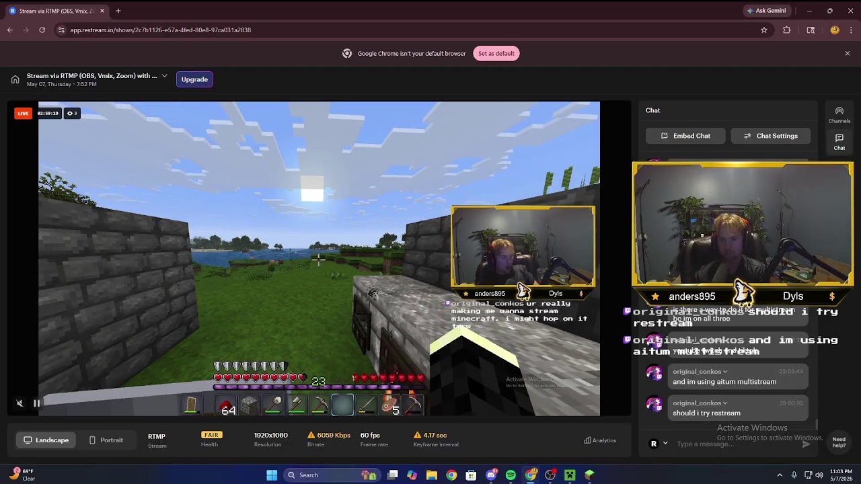The width and height of the screenshot is (861, 484).
Task: Click the Upgrade button
Action: pyautogui.click(x=194, y=79)
